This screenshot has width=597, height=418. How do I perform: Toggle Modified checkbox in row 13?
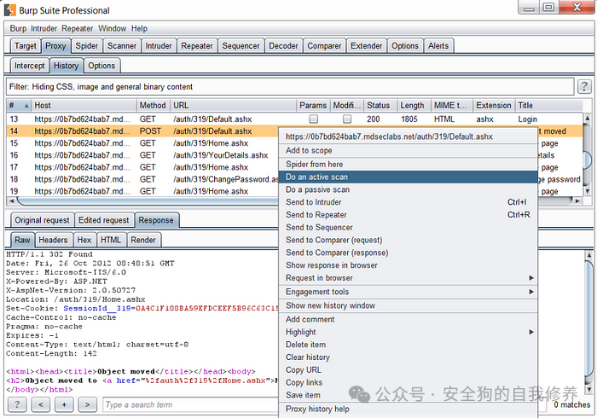click(347, 119)
